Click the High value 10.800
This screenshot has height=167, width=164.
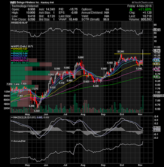tap(30, 13)
